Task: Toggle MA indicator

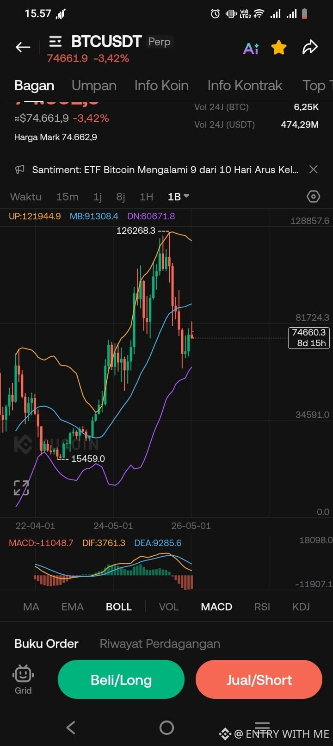Action: 31,607
